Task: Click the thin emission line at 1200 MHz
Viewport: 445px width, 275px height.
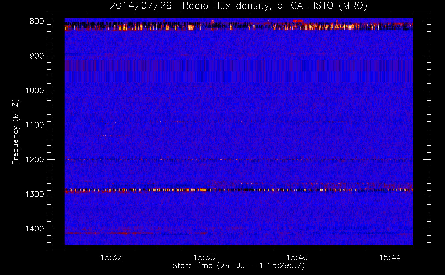Action: (239, 160)
